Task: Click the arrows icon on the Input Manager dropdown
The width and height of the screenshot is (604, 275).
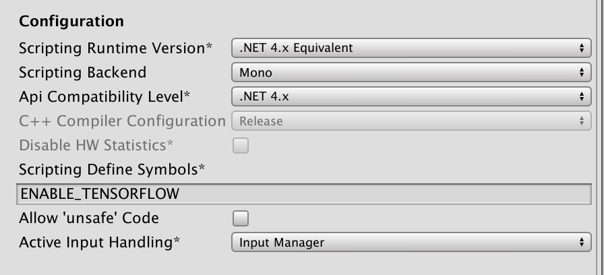Action: pyautogui.click(x=581, y=243)
